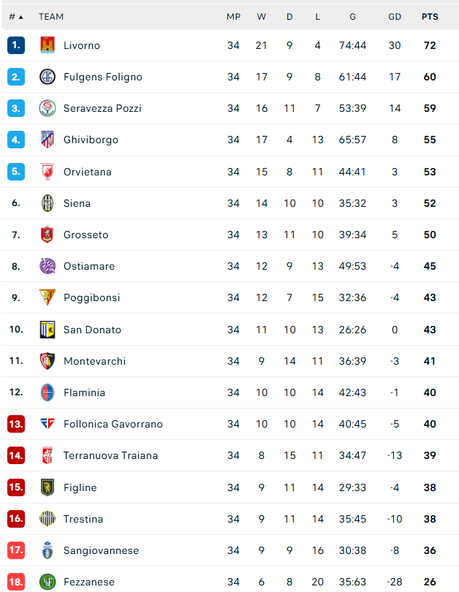Click the red rank 13 badge
The image size is (459, 592).
pyautogui.click(x=16, y=424)
